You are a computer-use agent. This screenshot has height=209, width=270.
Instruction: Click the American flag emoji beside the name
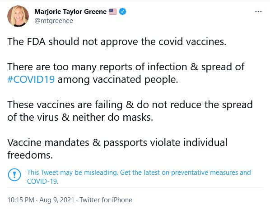(113, 12)
